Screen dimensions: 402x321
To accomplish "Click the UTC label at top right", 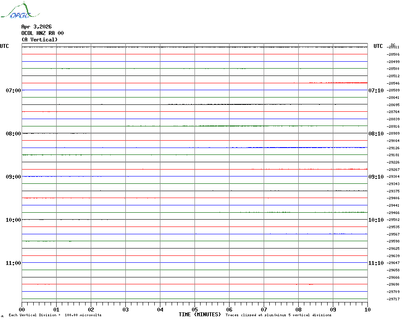I will point(378,46).
